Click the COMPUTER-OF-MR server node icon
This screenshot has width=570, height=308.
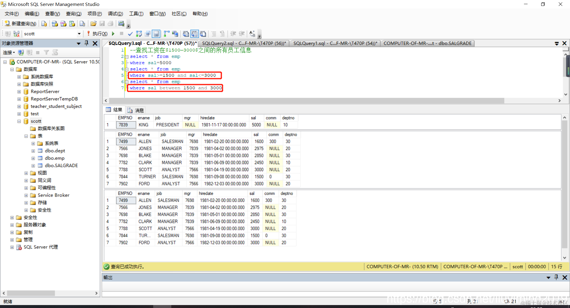[12, 62]
